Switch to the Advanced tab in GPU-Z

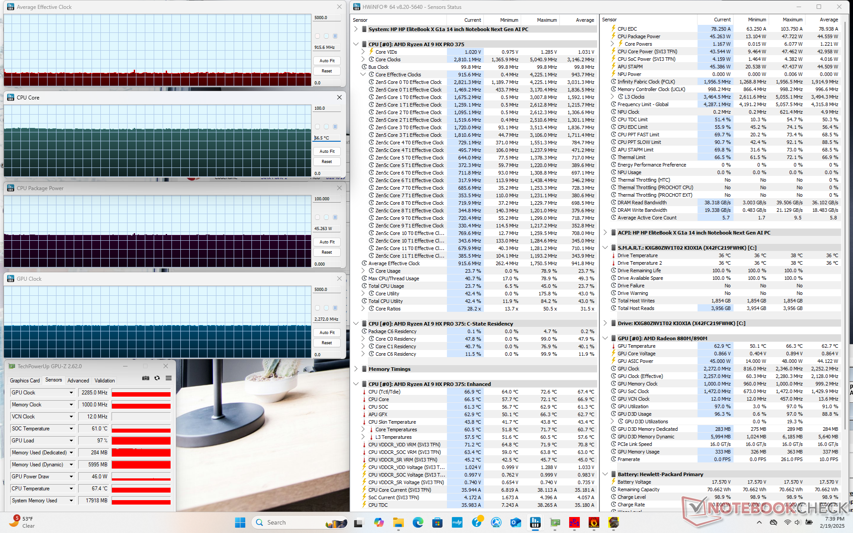click(x=78, y=380)
